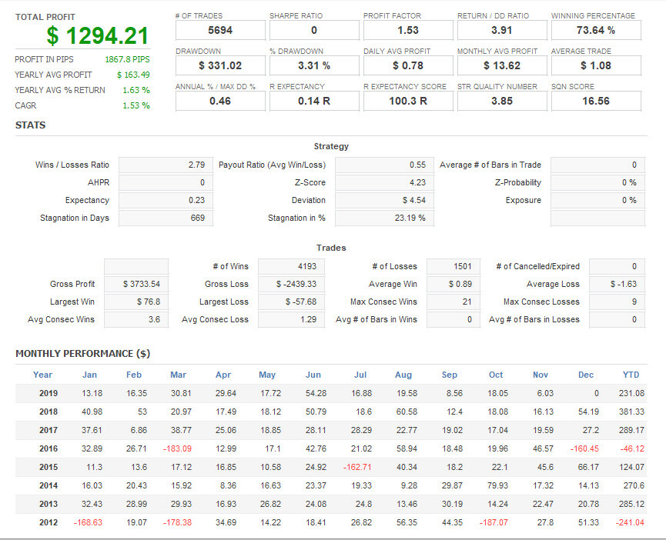Click the Average Trade value $ 1.08
This screenshot has height=540, width=666.
(x=595, y=65)
